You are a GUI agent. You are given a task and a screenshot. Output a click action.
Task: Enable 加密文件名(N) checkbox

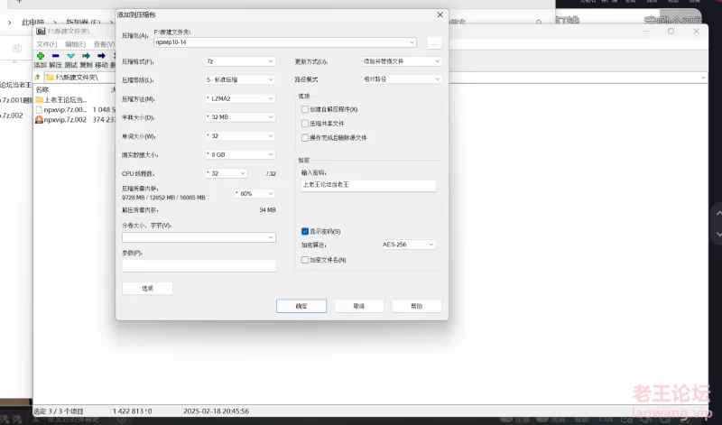[x=305, y=260]
